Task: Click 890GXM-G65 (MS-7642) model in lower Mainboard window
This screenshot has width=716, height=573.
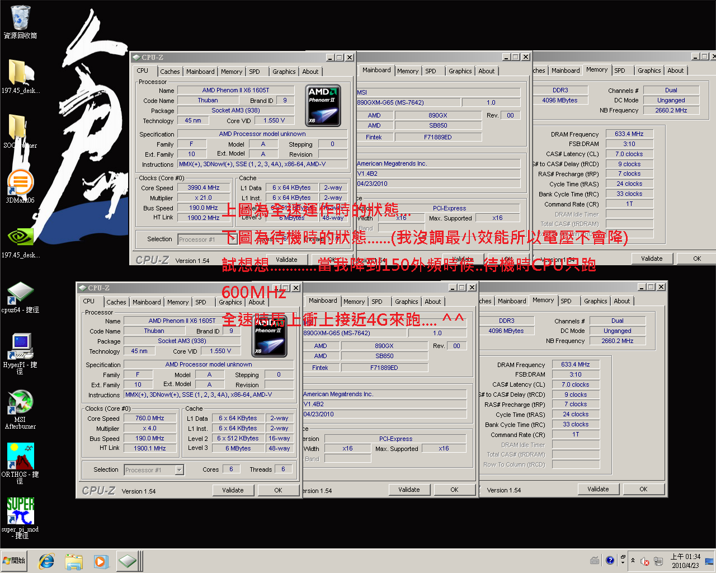Action: [354, 334]
